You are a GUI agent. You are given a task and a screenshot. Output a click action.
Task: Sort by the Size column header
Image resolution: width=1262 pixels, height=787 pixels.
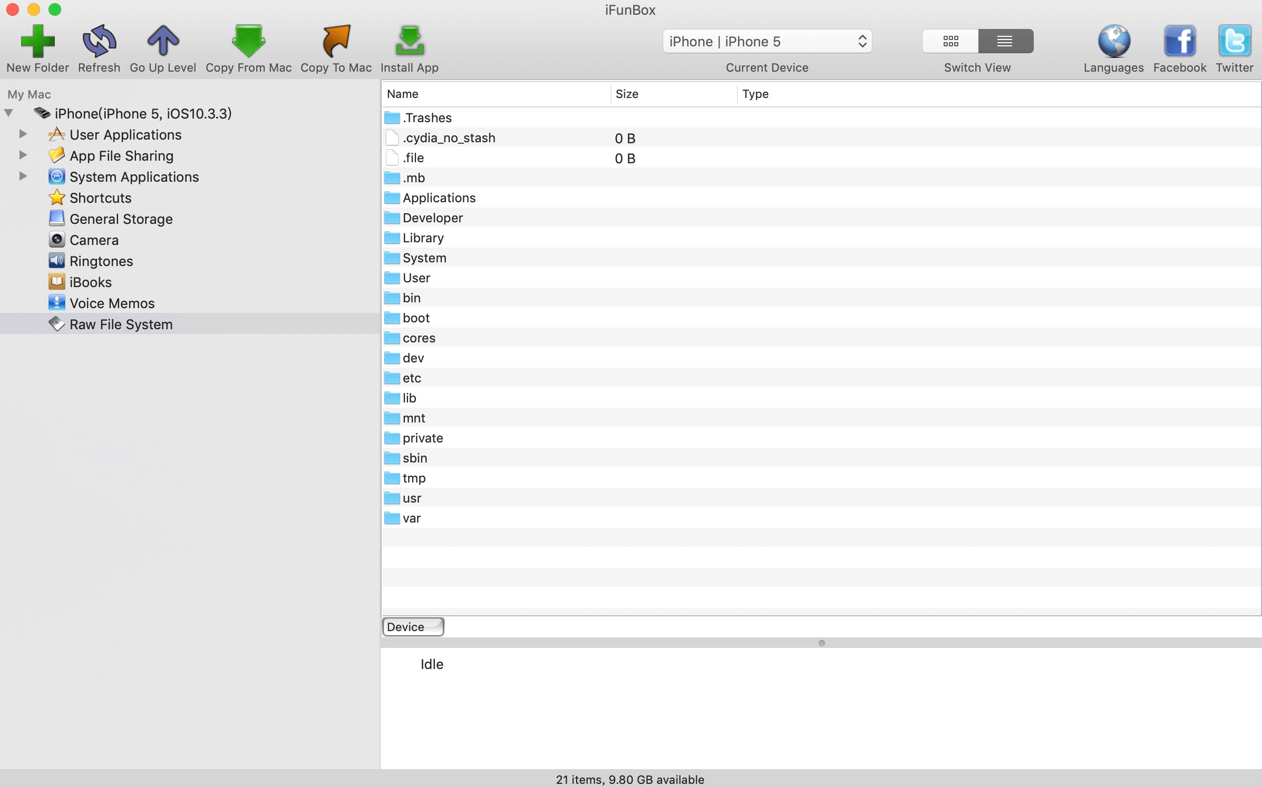pos(674,94)
